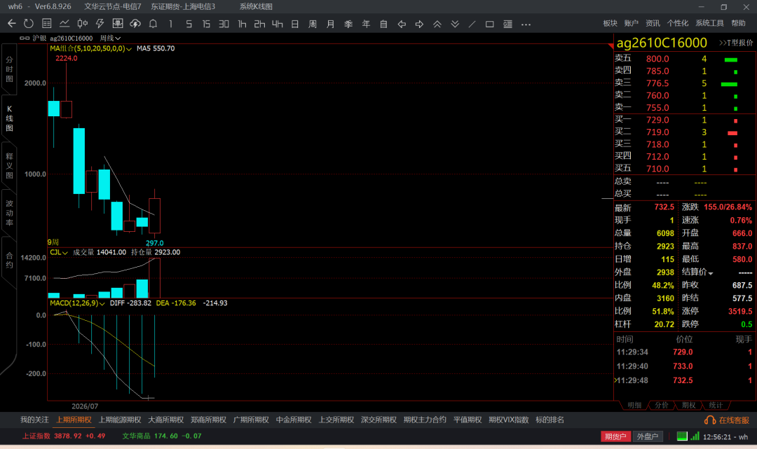Image resolution: width=757 pixels, height=449 pixels.
Task: Select the 2h period
Action: coord(260,24)
